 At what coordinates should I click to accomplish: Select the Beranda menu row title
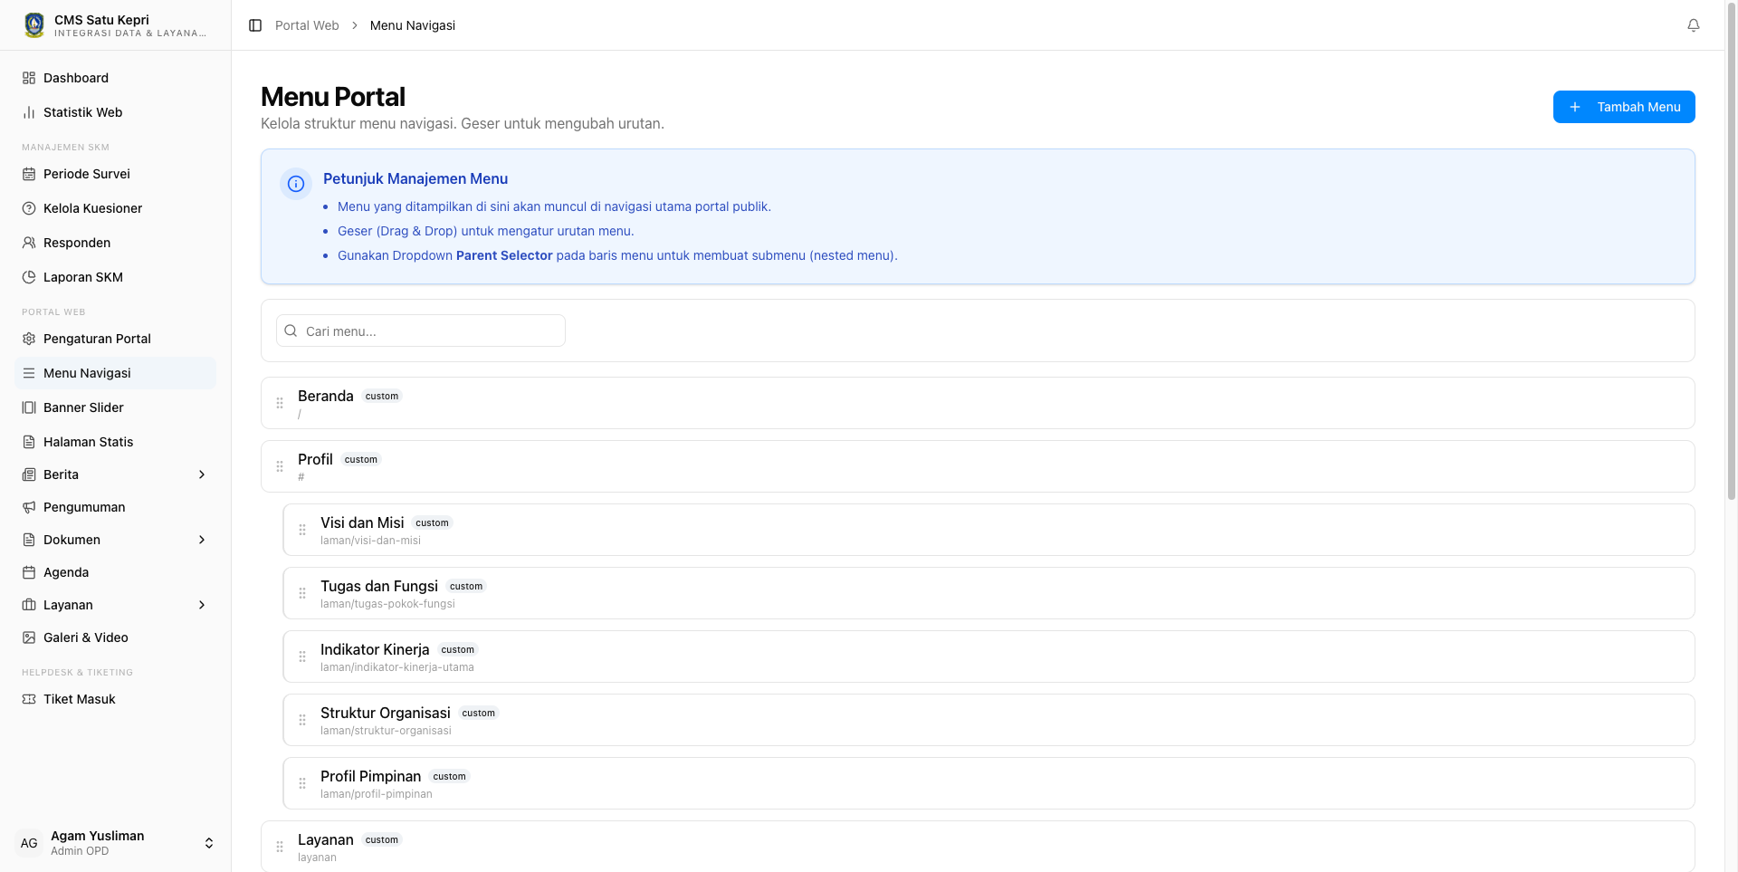coord(326,396)
